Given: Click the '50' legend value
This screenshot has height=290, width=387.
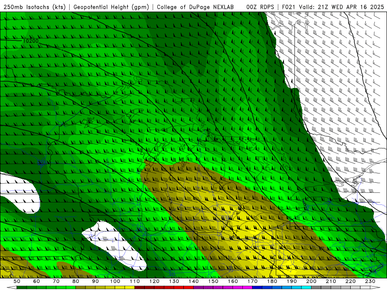Looking at the screenshot, I should pos(17,281).
